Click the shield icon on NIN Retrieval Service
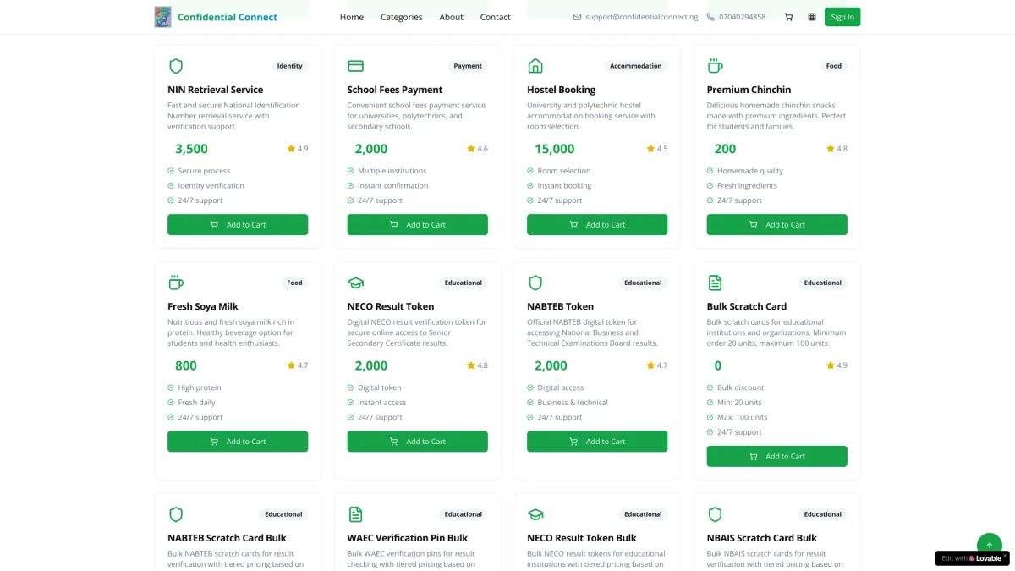Image resolution: width=1015 pixels, height=571 pixels. (176, 66)
